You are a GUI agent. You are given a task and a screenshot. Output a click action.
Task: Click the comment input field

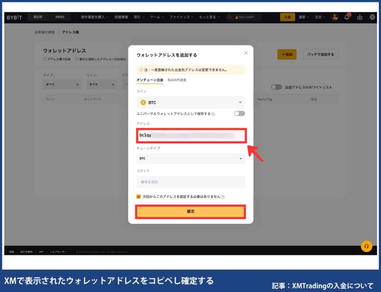click(x=190, y=182)
